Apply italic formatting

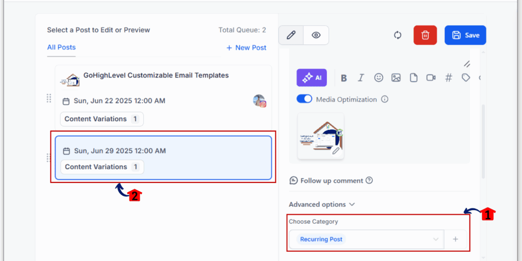(361, 78)
